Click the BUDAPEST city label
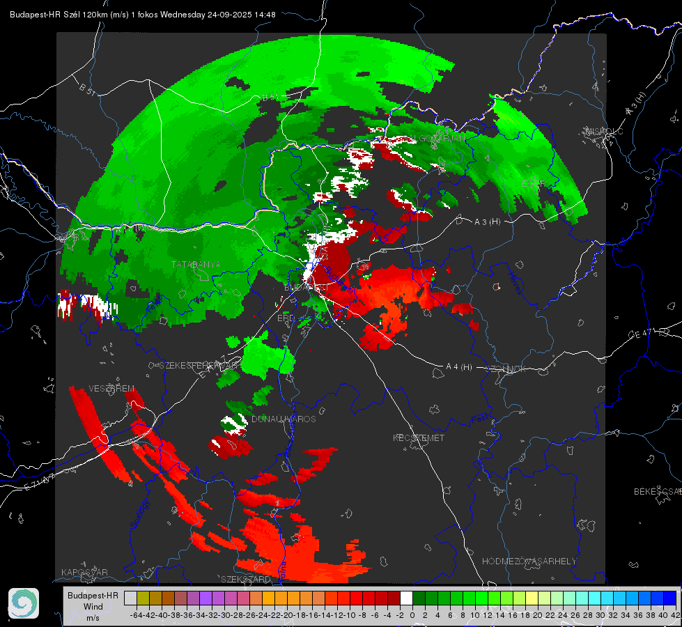This screenshot has width=682, height=627. click(x=307, y=288)
